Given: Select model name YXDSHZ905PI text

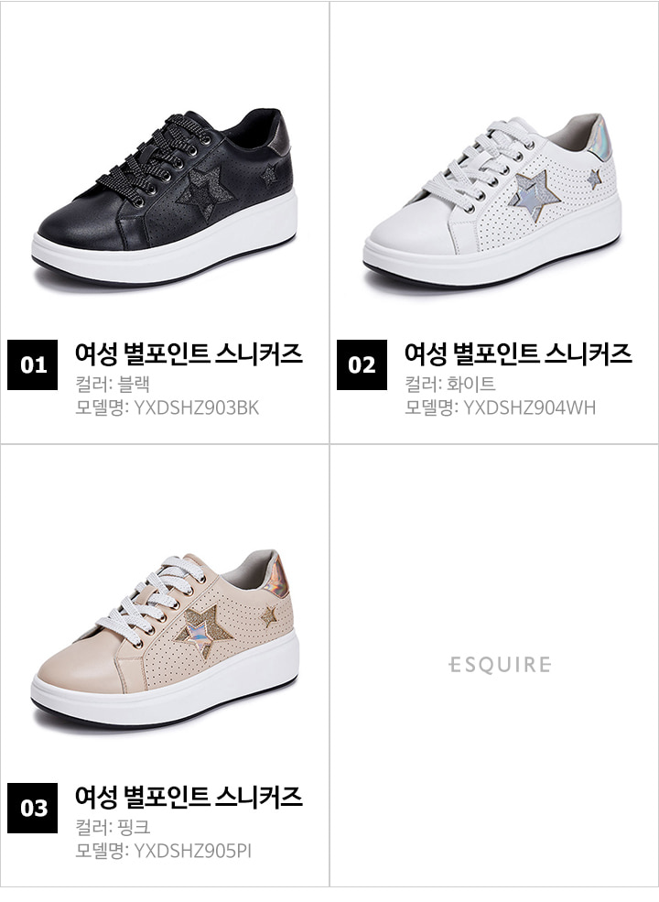Looking at the screenshot, I should pyautogui.click(x=192, y=851).
